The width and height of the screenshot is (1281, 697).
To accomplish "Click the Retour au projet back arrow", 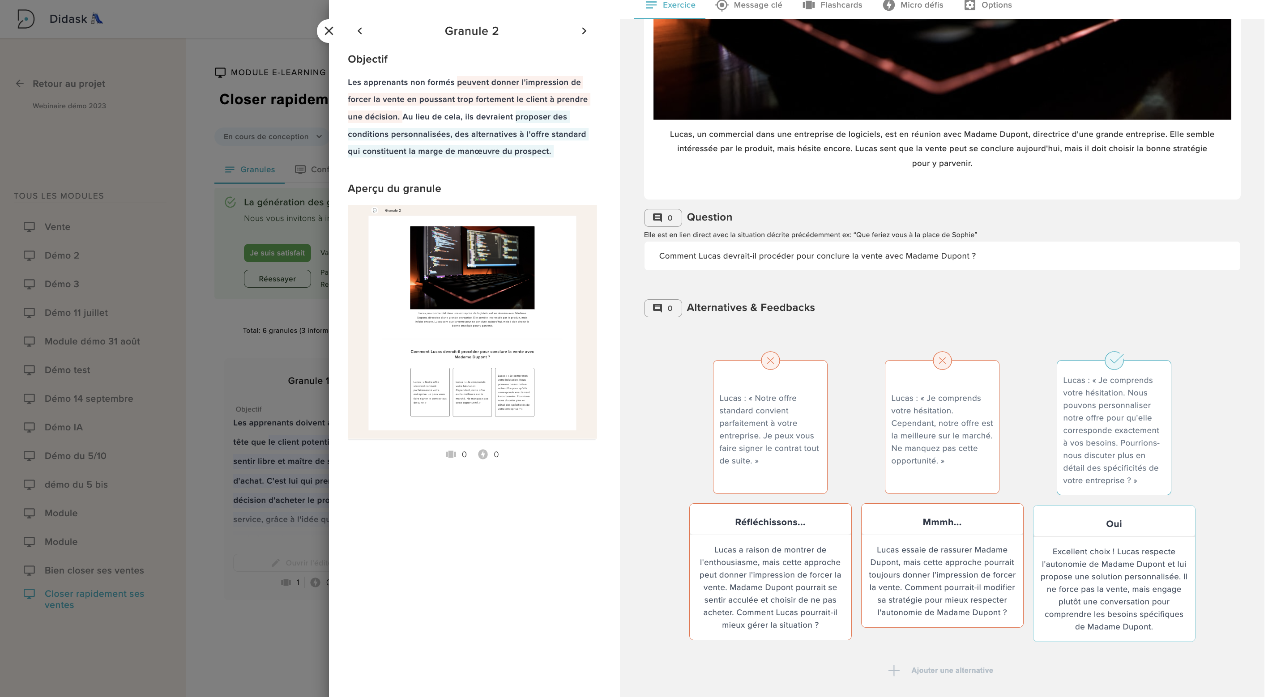I will pyautogui.click(x=20, y=84).
